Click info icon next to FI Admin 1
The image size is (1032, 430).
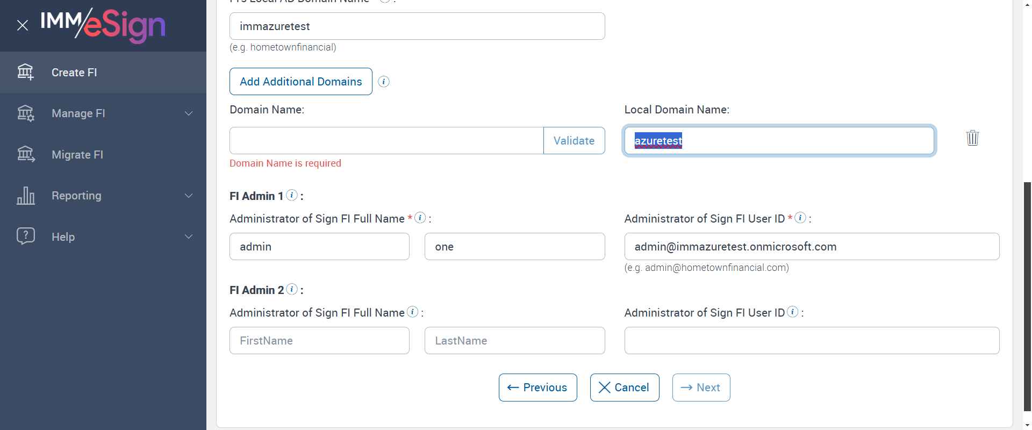(x=292, y=195)
